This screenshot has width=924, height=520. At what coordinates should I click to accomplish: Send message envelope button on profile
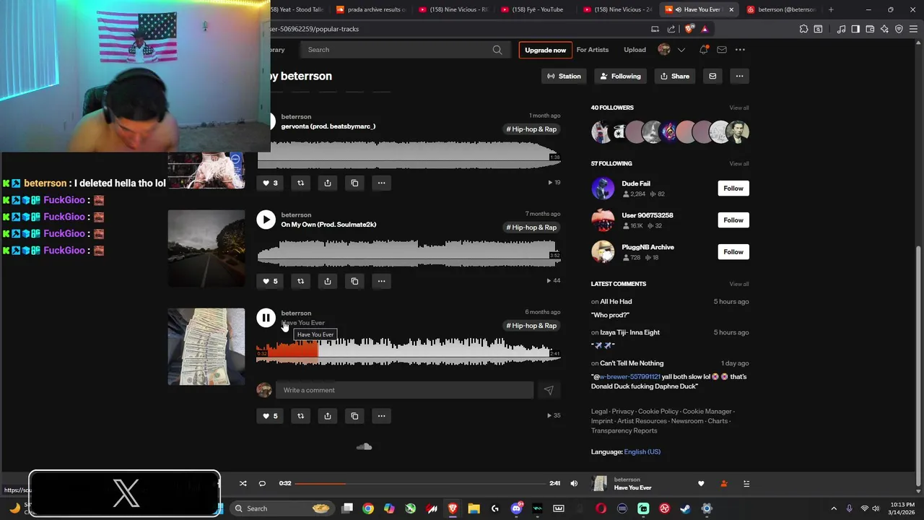[x=712, y=76]
